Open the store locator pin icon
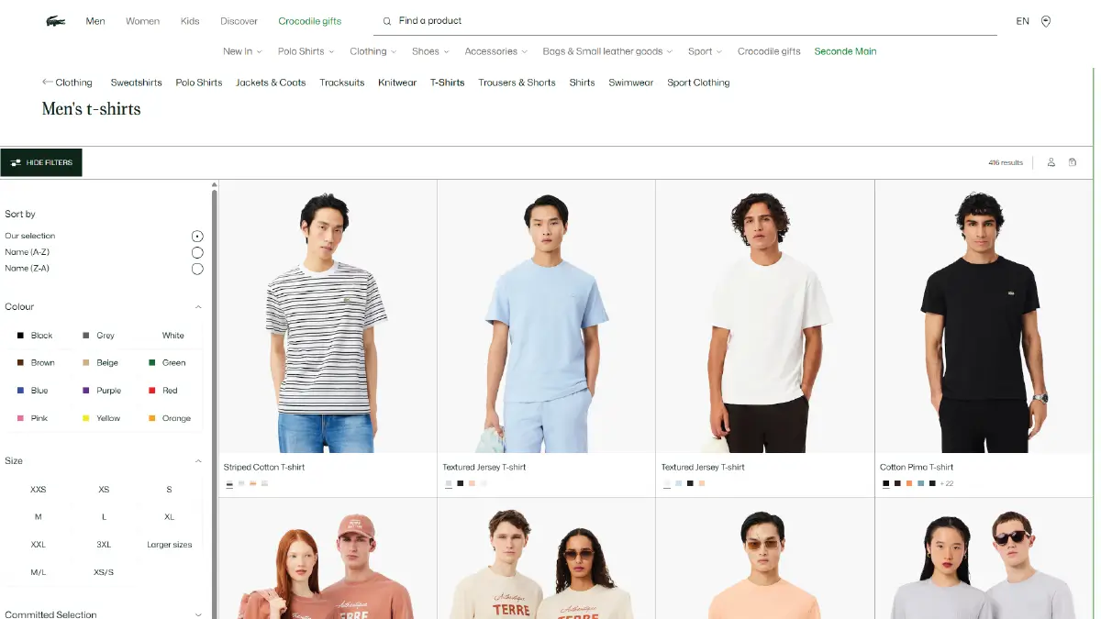Viewport: 1101px width, 619px height. (x=1046, y=21)
